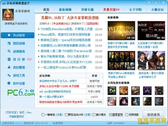Image resolution: width=168 pixels, height=126 pixels.
Task: Open video caption 速成宝典：暮光之眼慎上单对海洋之灾
Action: tap(151, 75)
